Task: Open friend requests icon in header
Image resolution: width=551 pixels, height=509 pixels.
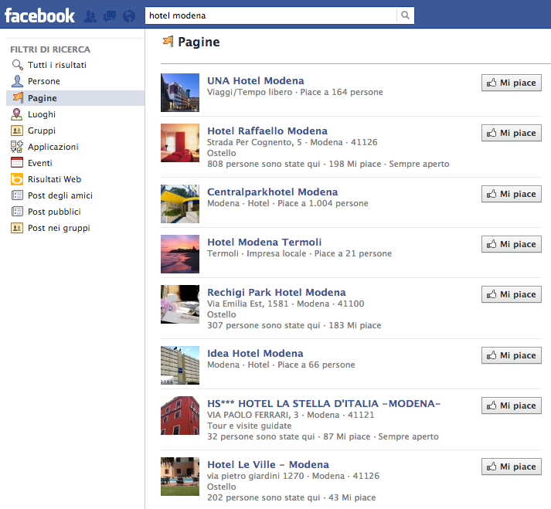Action: (90, 16)
